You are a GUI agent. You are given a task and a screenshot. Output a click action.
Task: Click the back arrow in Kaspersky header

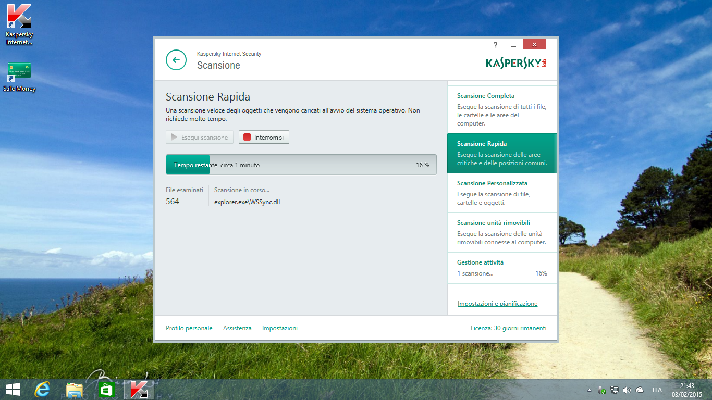pyautogui.click(x=176, y=60)
